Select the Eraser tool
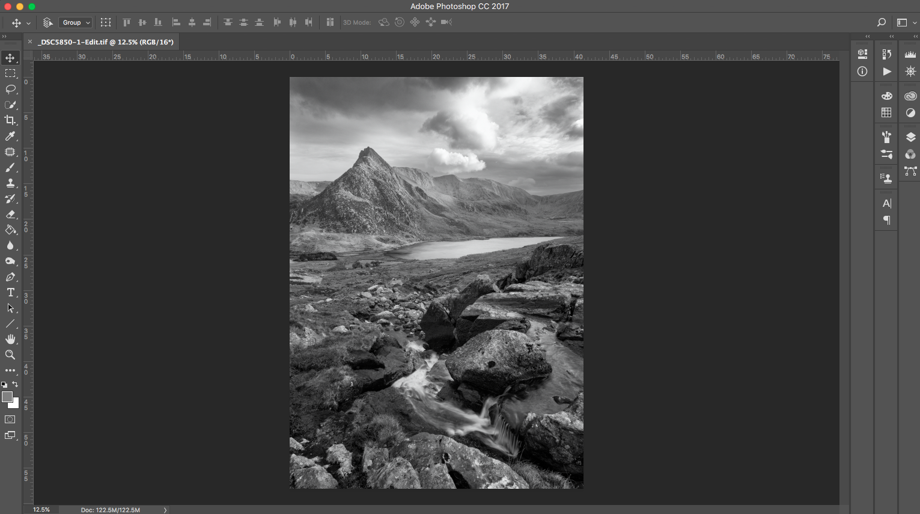Screen dimensions: 920x514 10,215
